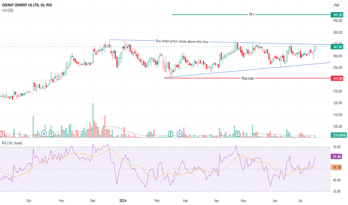Click the red 141.00 stop loss tag
The width and height of the screenshot is (348, 205).
point(337,78)
